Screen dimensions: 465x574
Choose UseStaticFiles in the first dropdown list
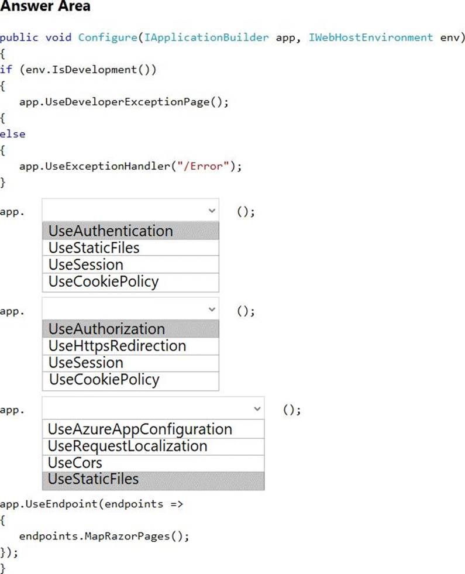click(x=94, y=248)
